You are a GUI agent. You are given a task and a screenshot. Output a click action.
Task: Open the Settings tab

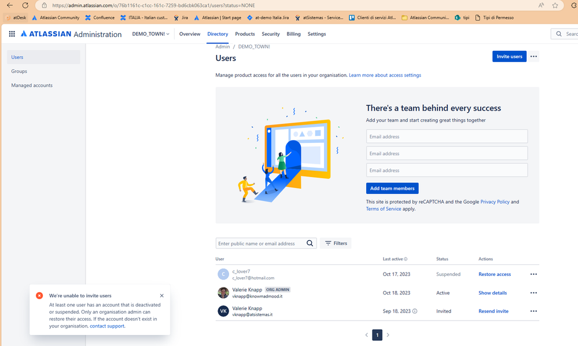pos(316,34)
